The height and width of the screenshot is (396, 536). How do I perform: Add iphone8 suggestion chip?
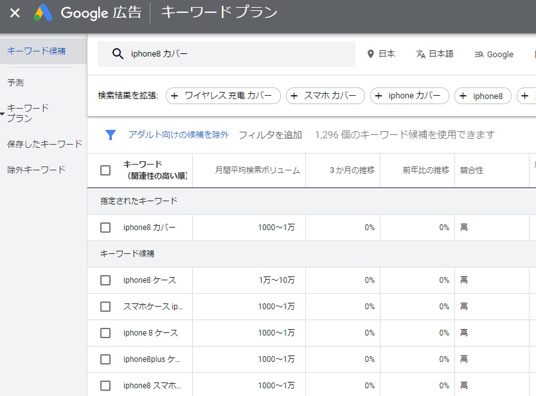pos(483,96)
